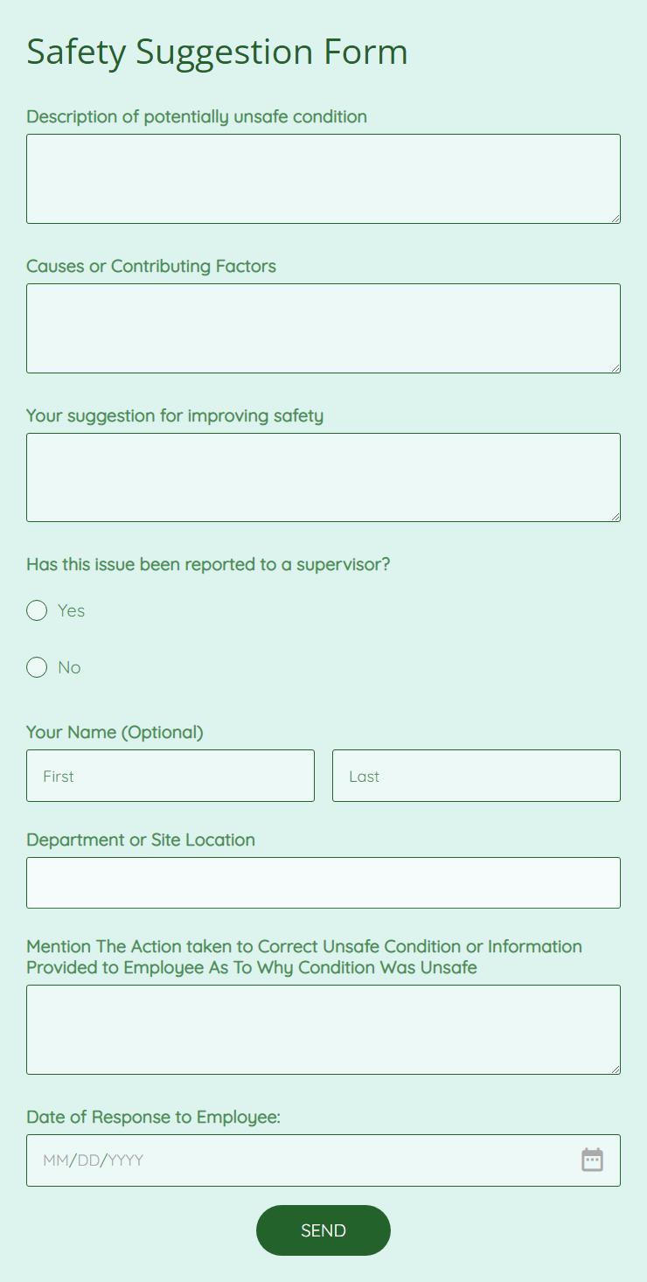Click the corrective action taken textbox
The height and width of the screenshot is (1282, 647).
[x=323, y=1029]
